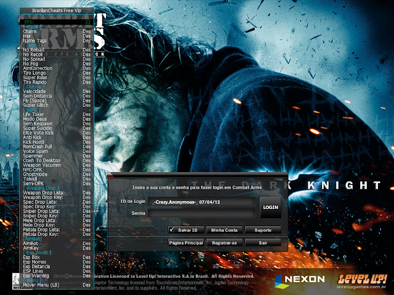Collapse the [ Outros ] section header
Image resolution: width=394 pixels, height=295 pixels.
(x=34, y=87)
